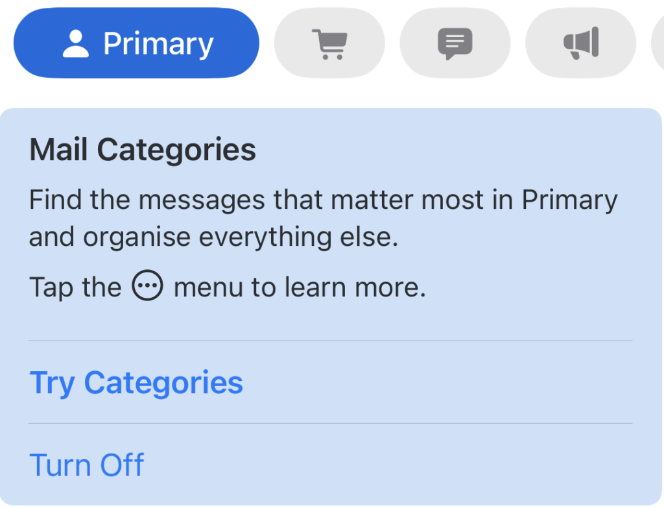Select the Primary category tab

[x=136, y=43]
